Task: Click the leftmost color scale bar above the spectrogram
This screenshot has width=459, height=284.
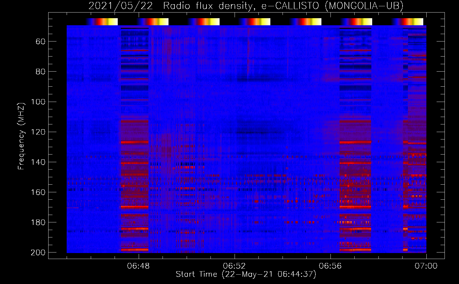Action: point(102,22)
